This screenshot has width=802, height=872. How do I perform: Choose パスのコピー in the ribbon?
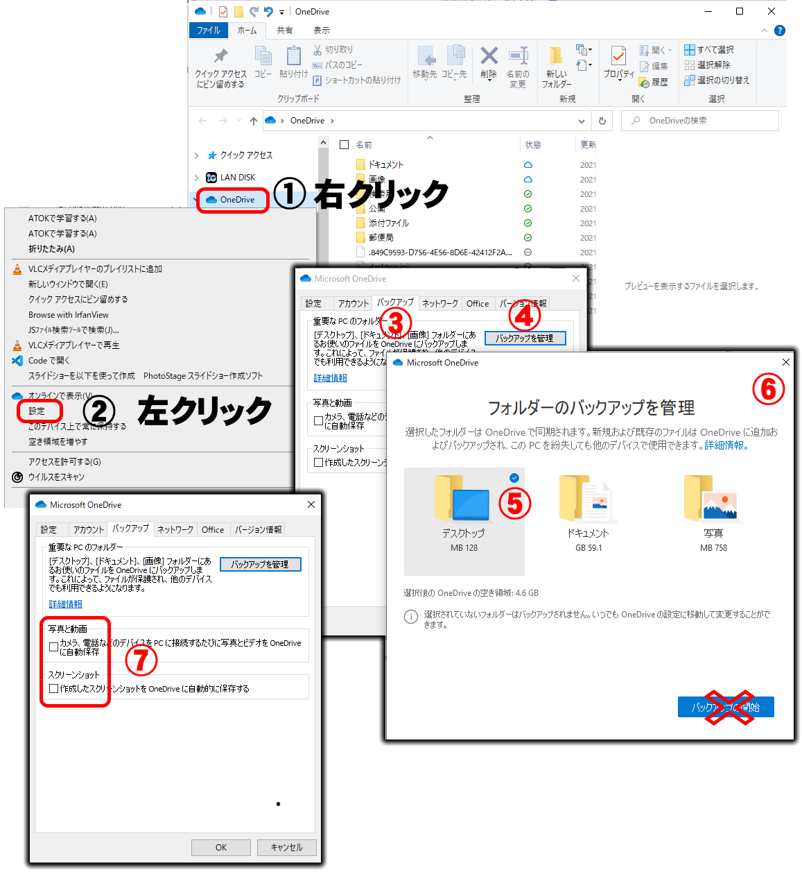[338, 65]
